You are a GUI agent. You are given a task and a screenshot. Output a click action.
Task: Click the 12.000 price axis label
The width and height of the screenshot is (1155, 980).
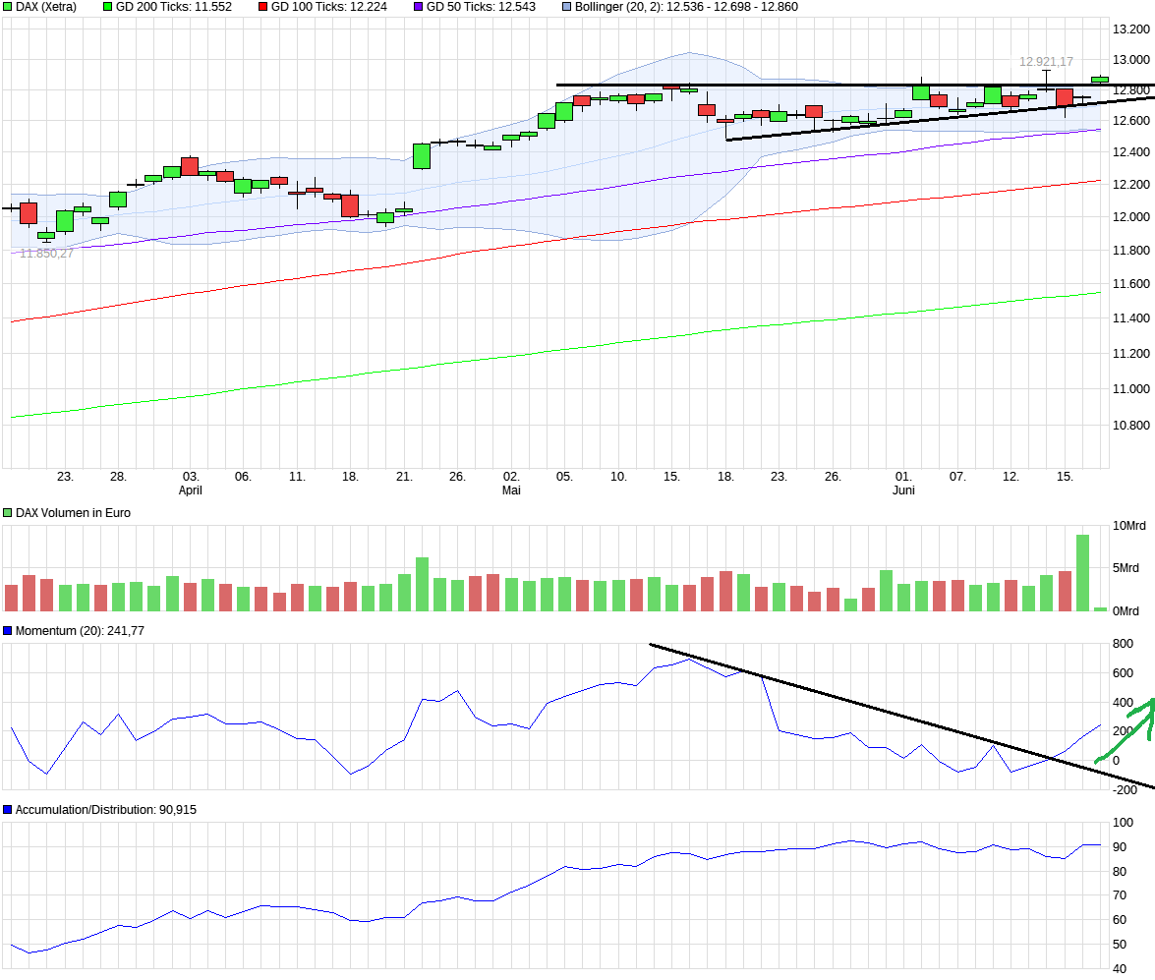click(x=1130, y=216)
